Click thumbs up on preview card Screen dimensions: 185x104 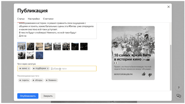[x=143, y=74]
